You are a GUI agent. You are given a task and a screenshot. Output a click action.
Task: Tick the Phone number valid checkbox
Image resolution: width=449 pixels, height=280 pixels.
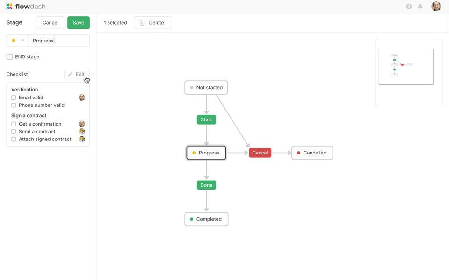[14, 105]
